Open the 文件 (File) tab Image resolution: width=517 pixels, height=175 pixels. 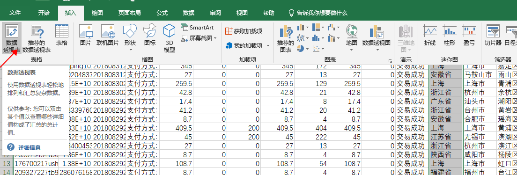point(15,13)
